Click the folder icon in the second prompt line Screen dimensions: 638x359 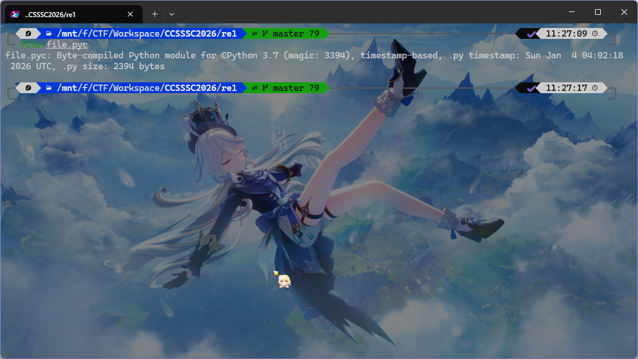pos(49,88)
